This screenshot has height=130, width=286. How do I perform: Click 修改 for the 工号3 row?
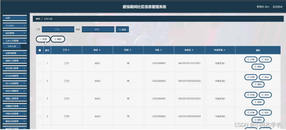click(265, 95)
